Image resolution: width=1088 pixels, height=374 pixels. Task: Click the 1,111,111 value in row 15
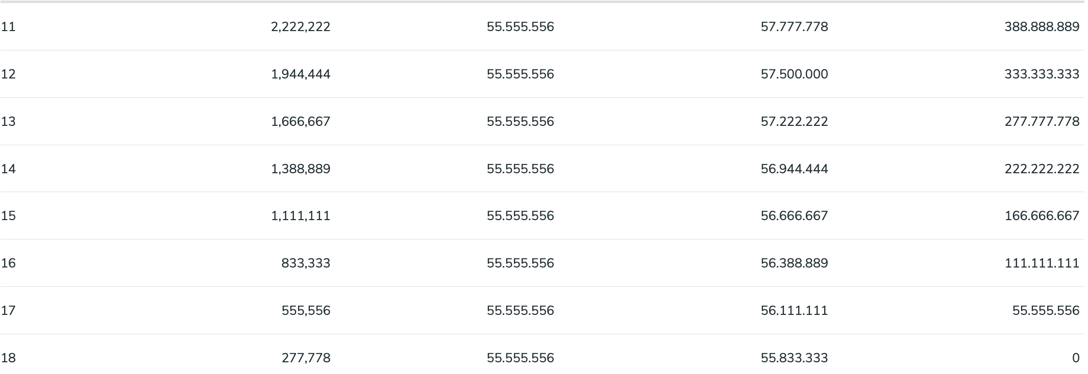[x=301, y=216]
